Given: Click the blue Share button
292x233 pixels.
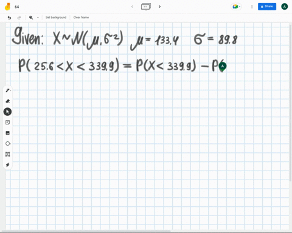Looking at the screenshot, I should (267, 7).
